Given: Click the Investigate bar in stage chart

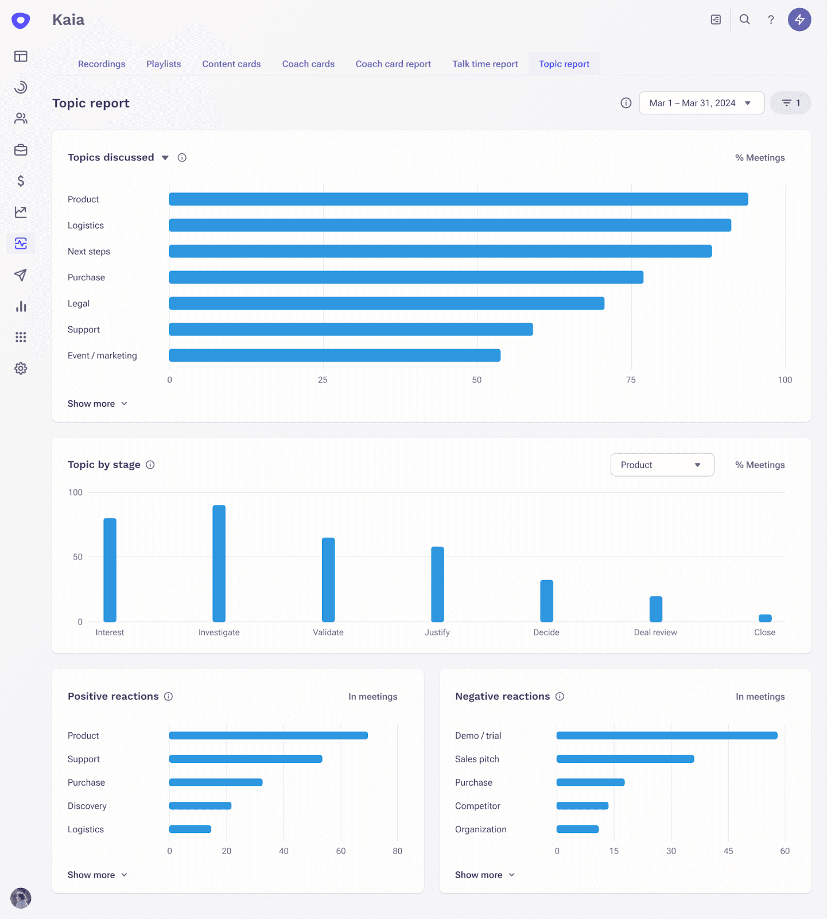Looking at the screenshot, I should pyautogui.click(x=219, y=563).
